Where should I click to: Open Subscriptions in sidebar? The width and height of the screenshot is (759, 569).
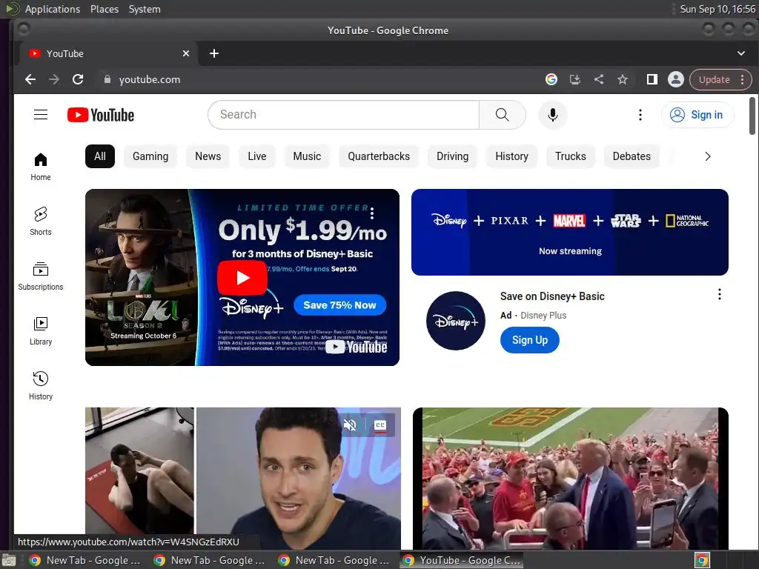click(x=41, y=276)
